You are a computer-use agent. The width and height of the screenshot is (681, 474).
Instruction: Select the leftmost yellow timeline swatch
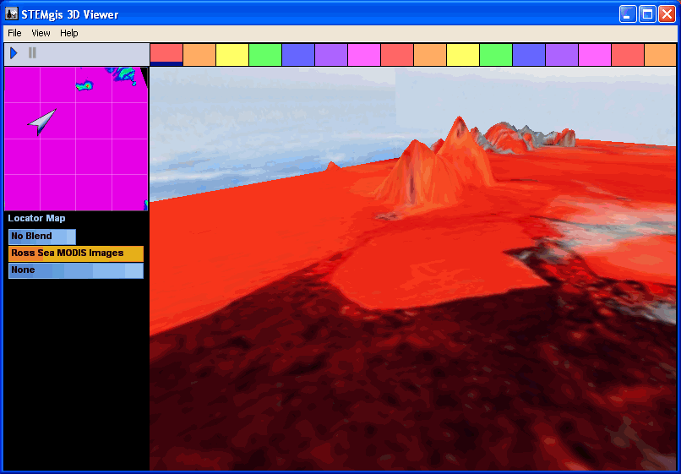232,55
